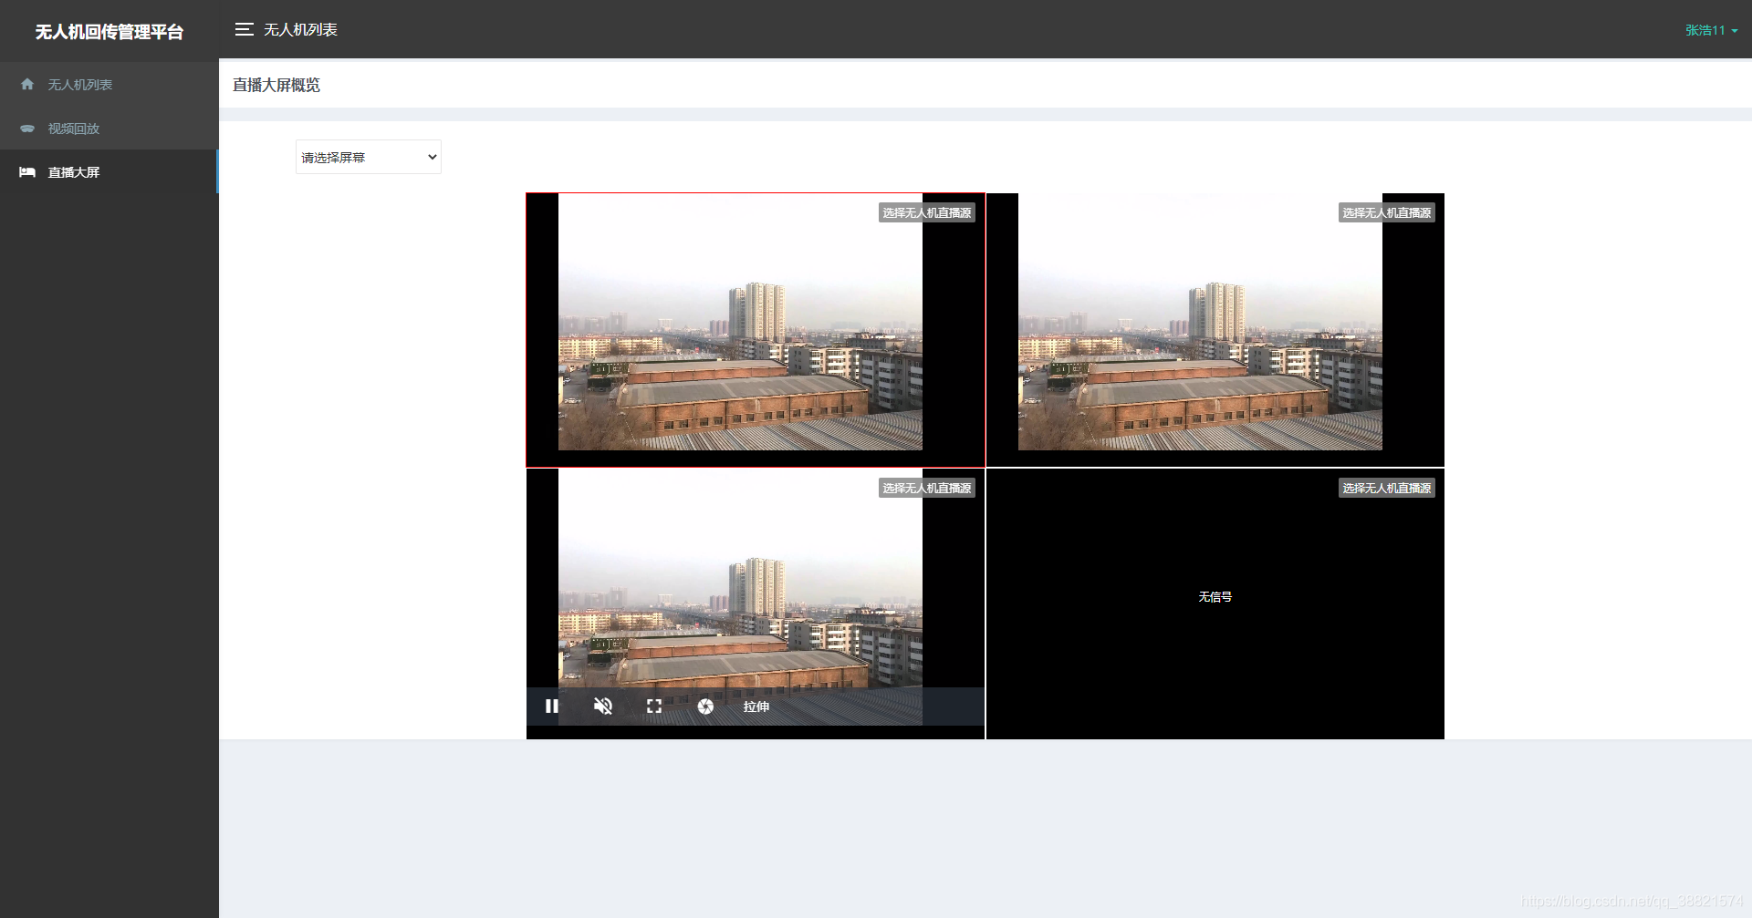Click 选择无人机直播源 on the top-left video

point(927,212)
